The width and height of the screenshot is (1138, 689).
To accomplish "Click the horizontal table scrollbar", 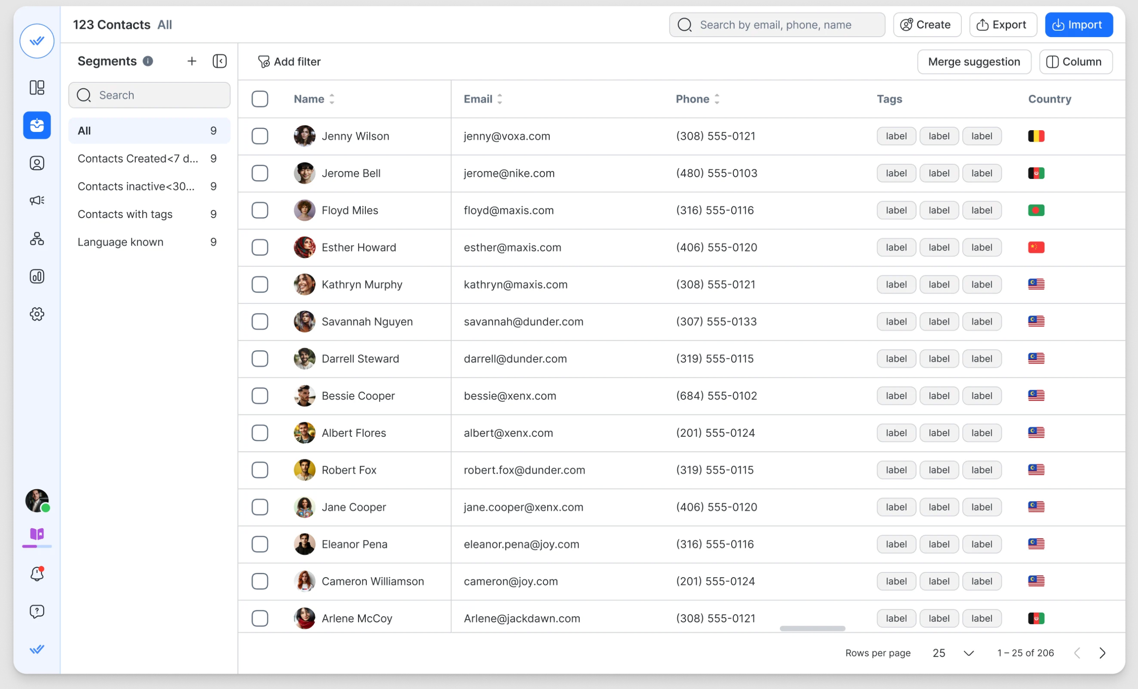I will [812, 628].
